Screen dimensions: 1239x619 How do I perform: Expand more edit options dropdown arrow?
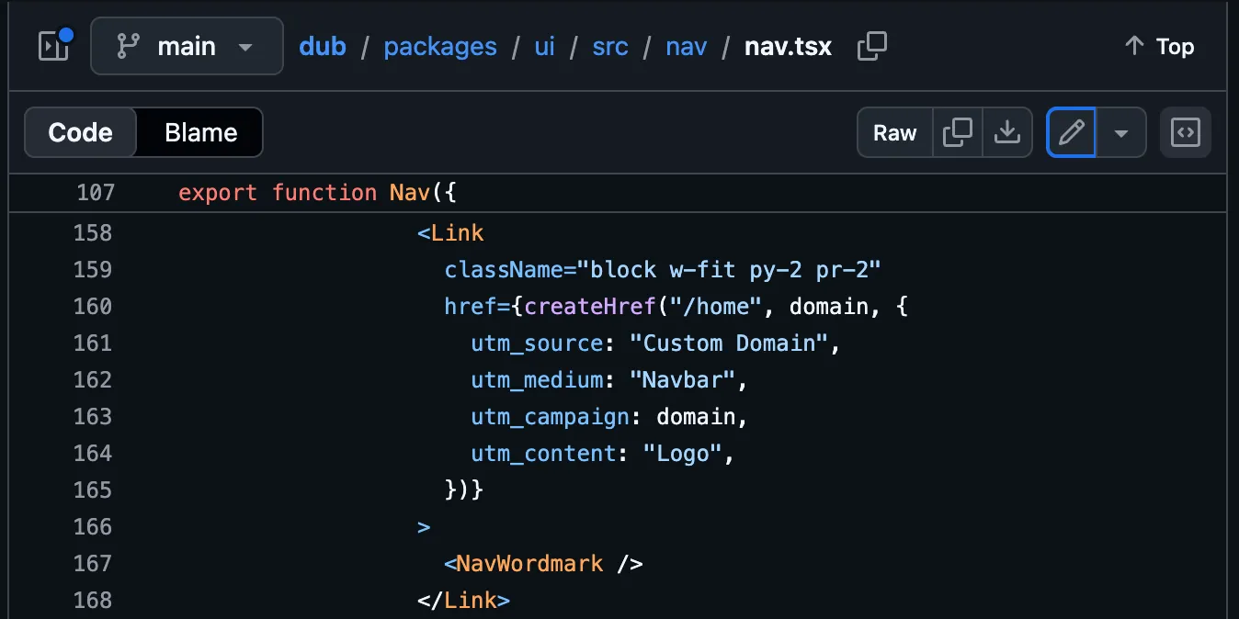[1121, 133]
